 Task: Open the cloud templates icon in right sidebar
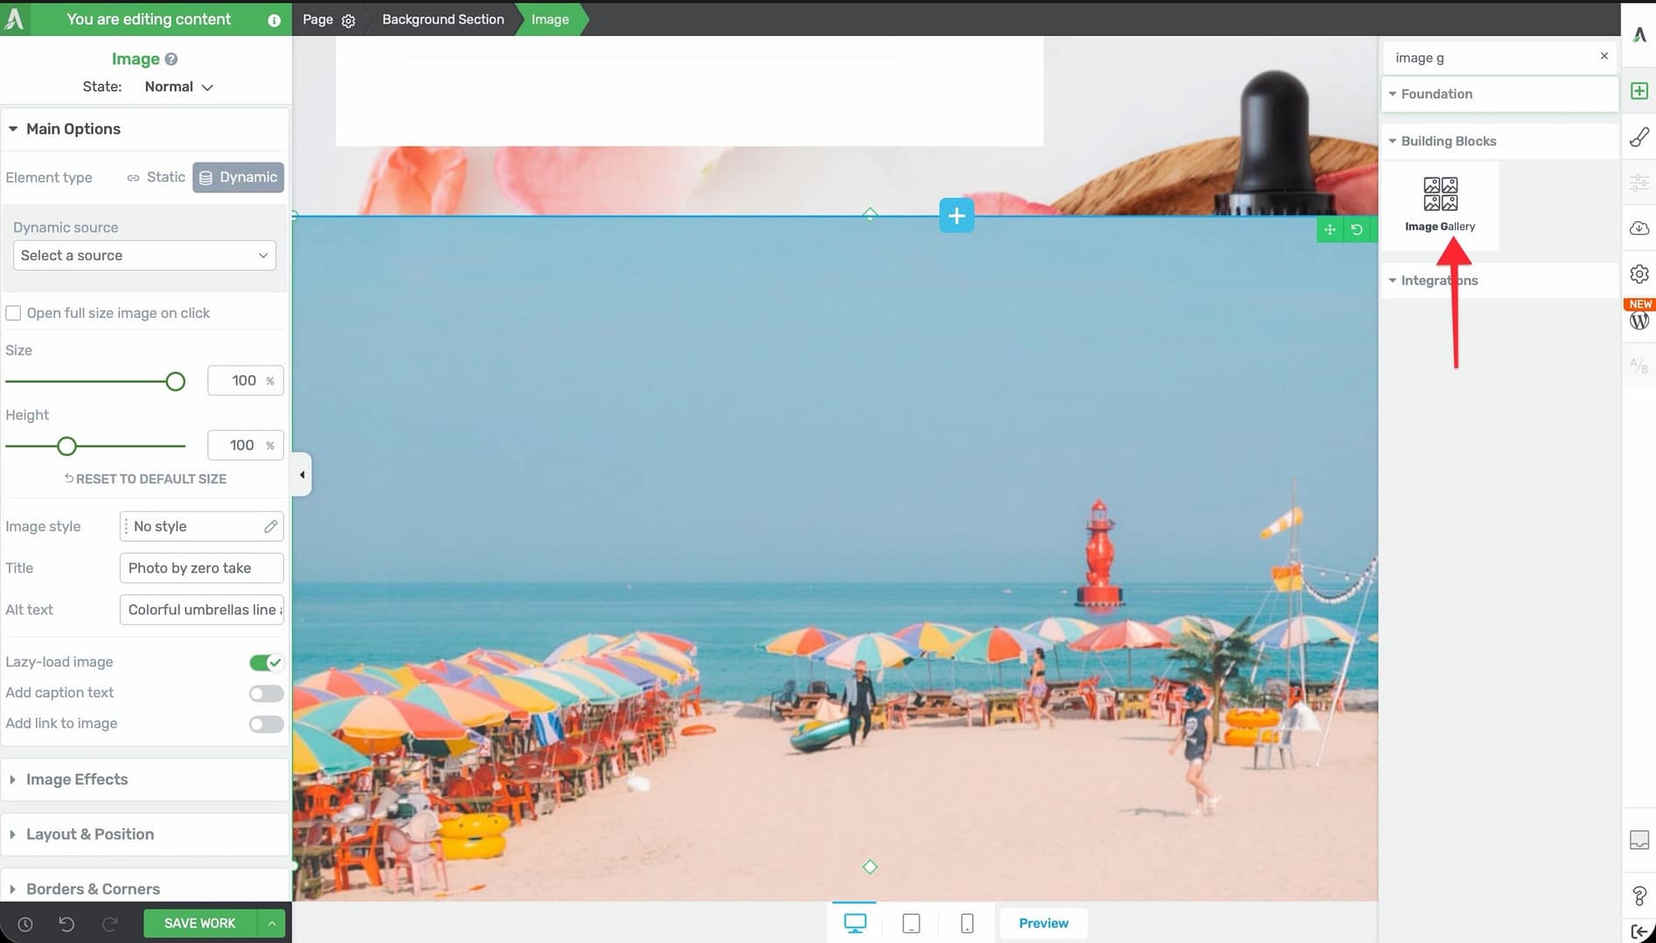pos(1639,228)
